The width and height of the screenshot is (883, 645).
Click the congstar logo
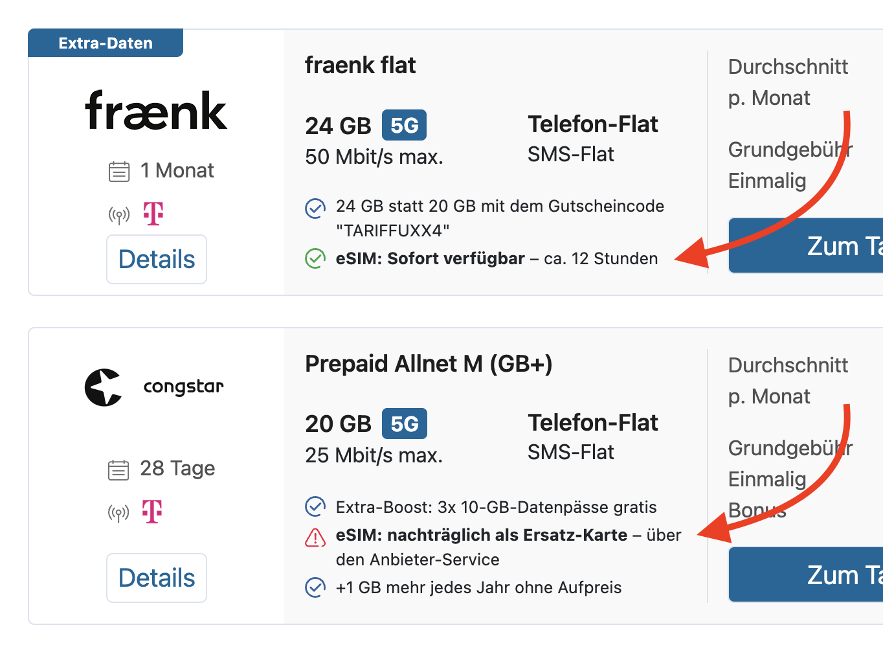point(154,387)
